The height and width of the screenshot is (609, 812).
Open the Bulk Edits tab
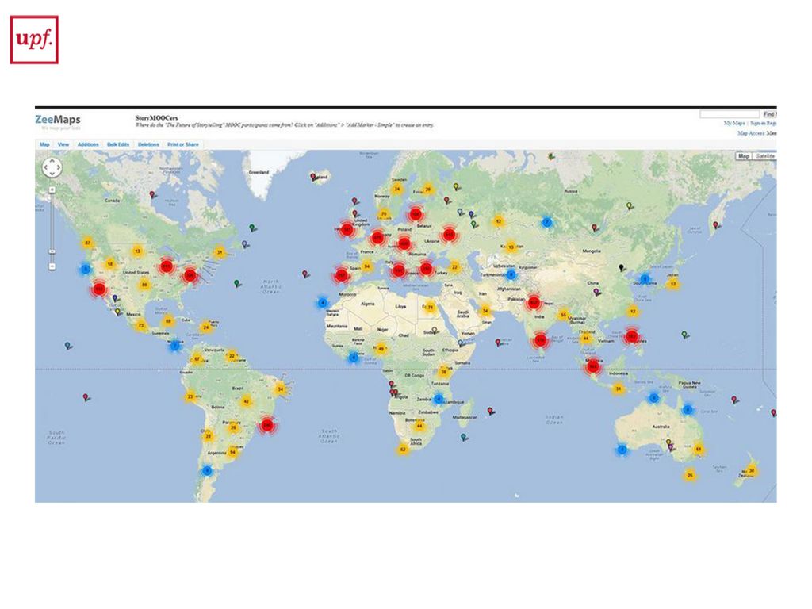(x=118, y=144)
